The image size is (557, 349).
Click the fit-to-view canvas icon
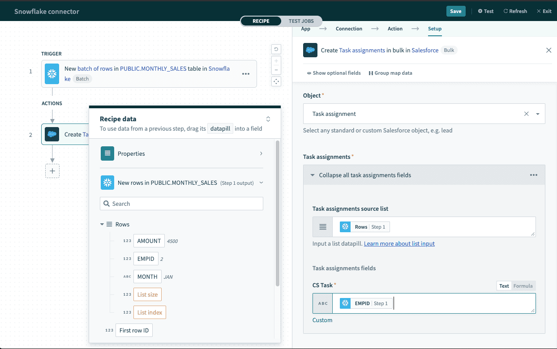tap(276, 81)
